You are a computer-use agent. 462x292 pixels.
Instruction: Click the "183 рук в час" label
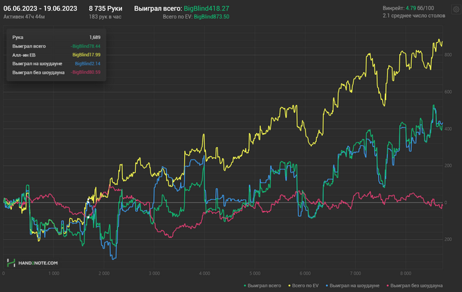point(106,16)
